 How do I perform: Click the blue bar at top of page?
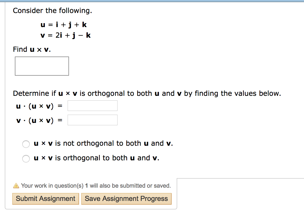[152, 1]
